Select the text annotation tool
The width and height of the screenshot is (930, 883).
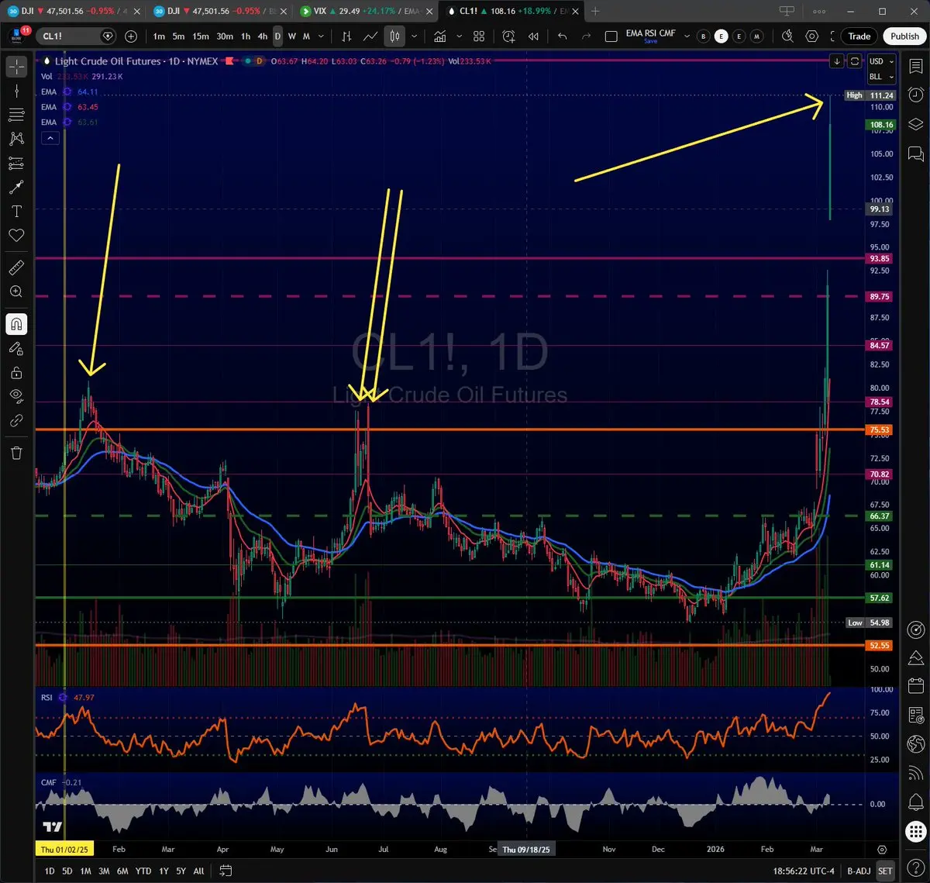pos(16,211)
